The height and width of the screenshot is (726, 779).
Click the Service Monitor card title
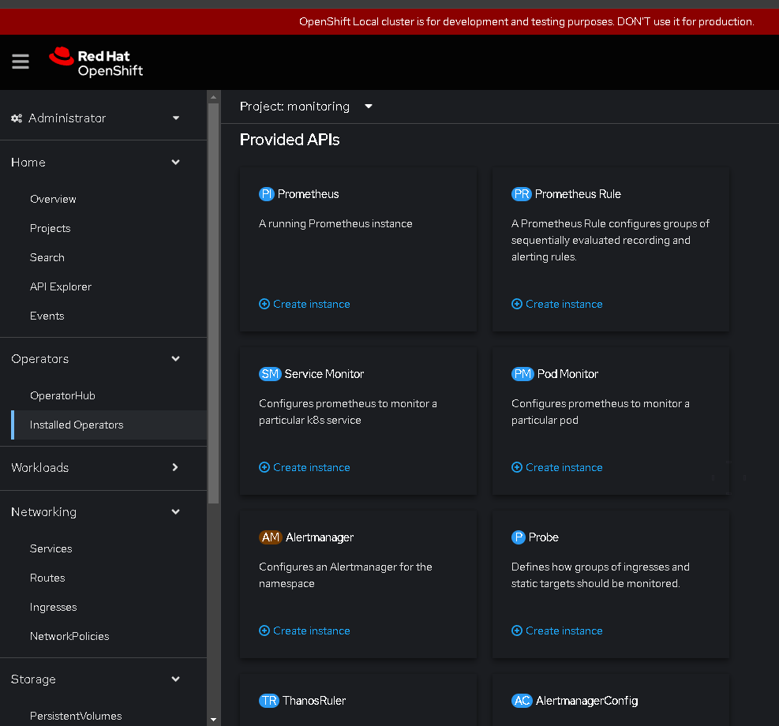coord(324,374)
